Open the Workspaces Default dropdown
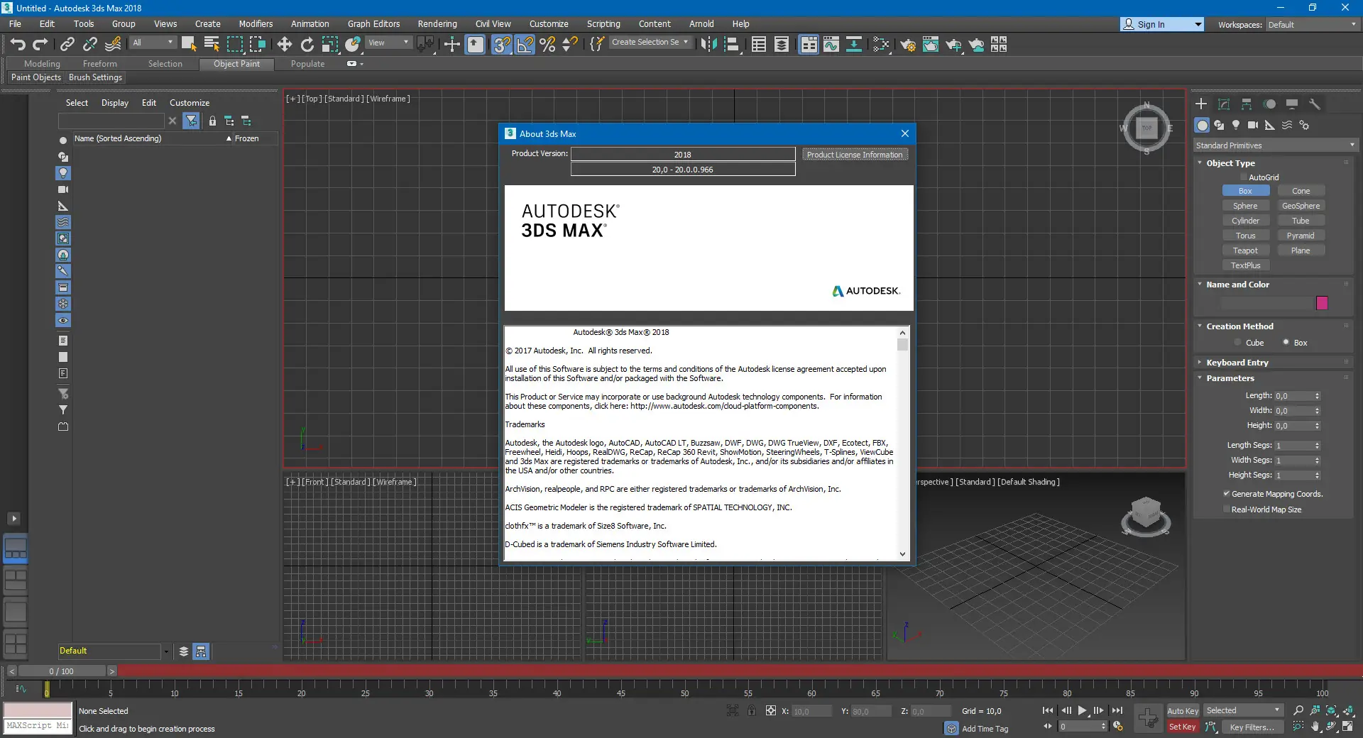Screen dimensions: 1363x738 pyautogui.click(x=1312, y=24)
